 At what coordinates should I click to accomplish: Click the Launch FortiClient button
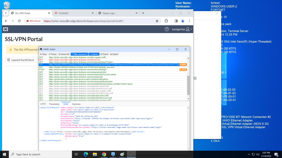[x=21, y=60]
